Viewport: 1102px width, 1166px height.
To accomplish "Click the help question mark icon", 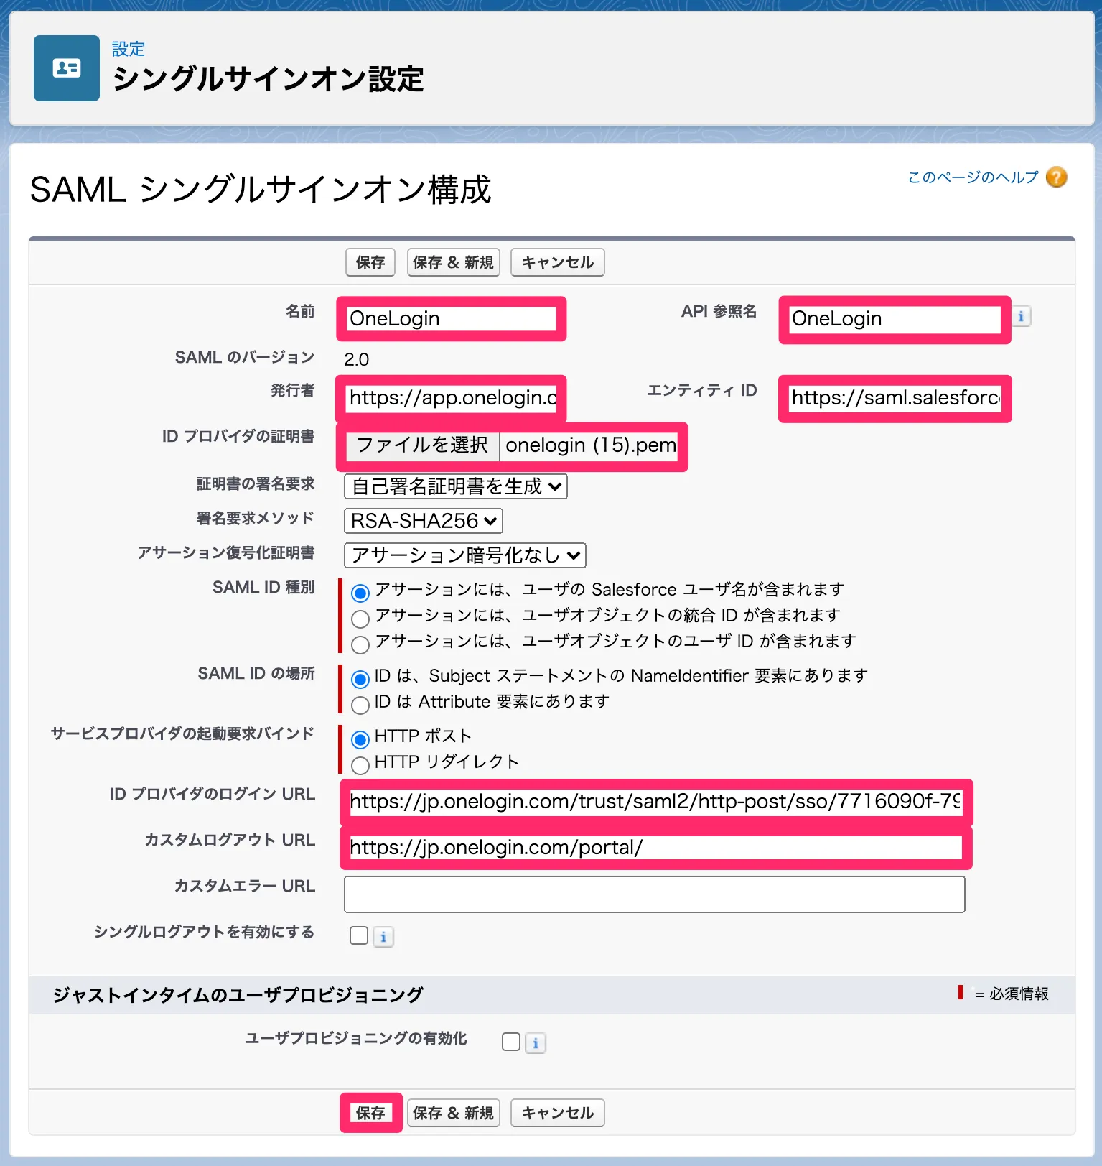I will coord(1056,177).
